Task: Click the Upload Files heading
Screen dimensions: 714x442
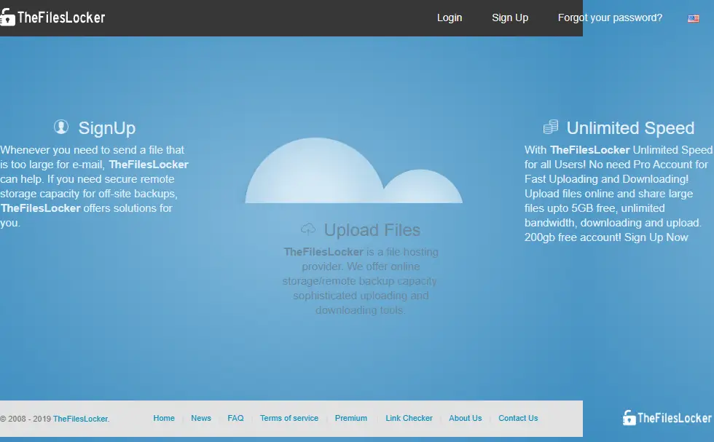Action: (372, 230)
